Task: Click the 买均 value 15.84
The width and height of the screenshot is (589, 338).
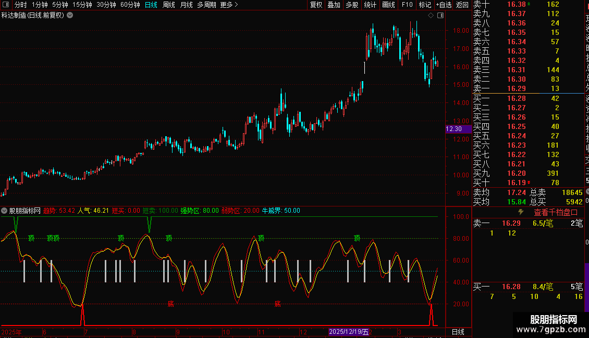Action: coord(517,202)
